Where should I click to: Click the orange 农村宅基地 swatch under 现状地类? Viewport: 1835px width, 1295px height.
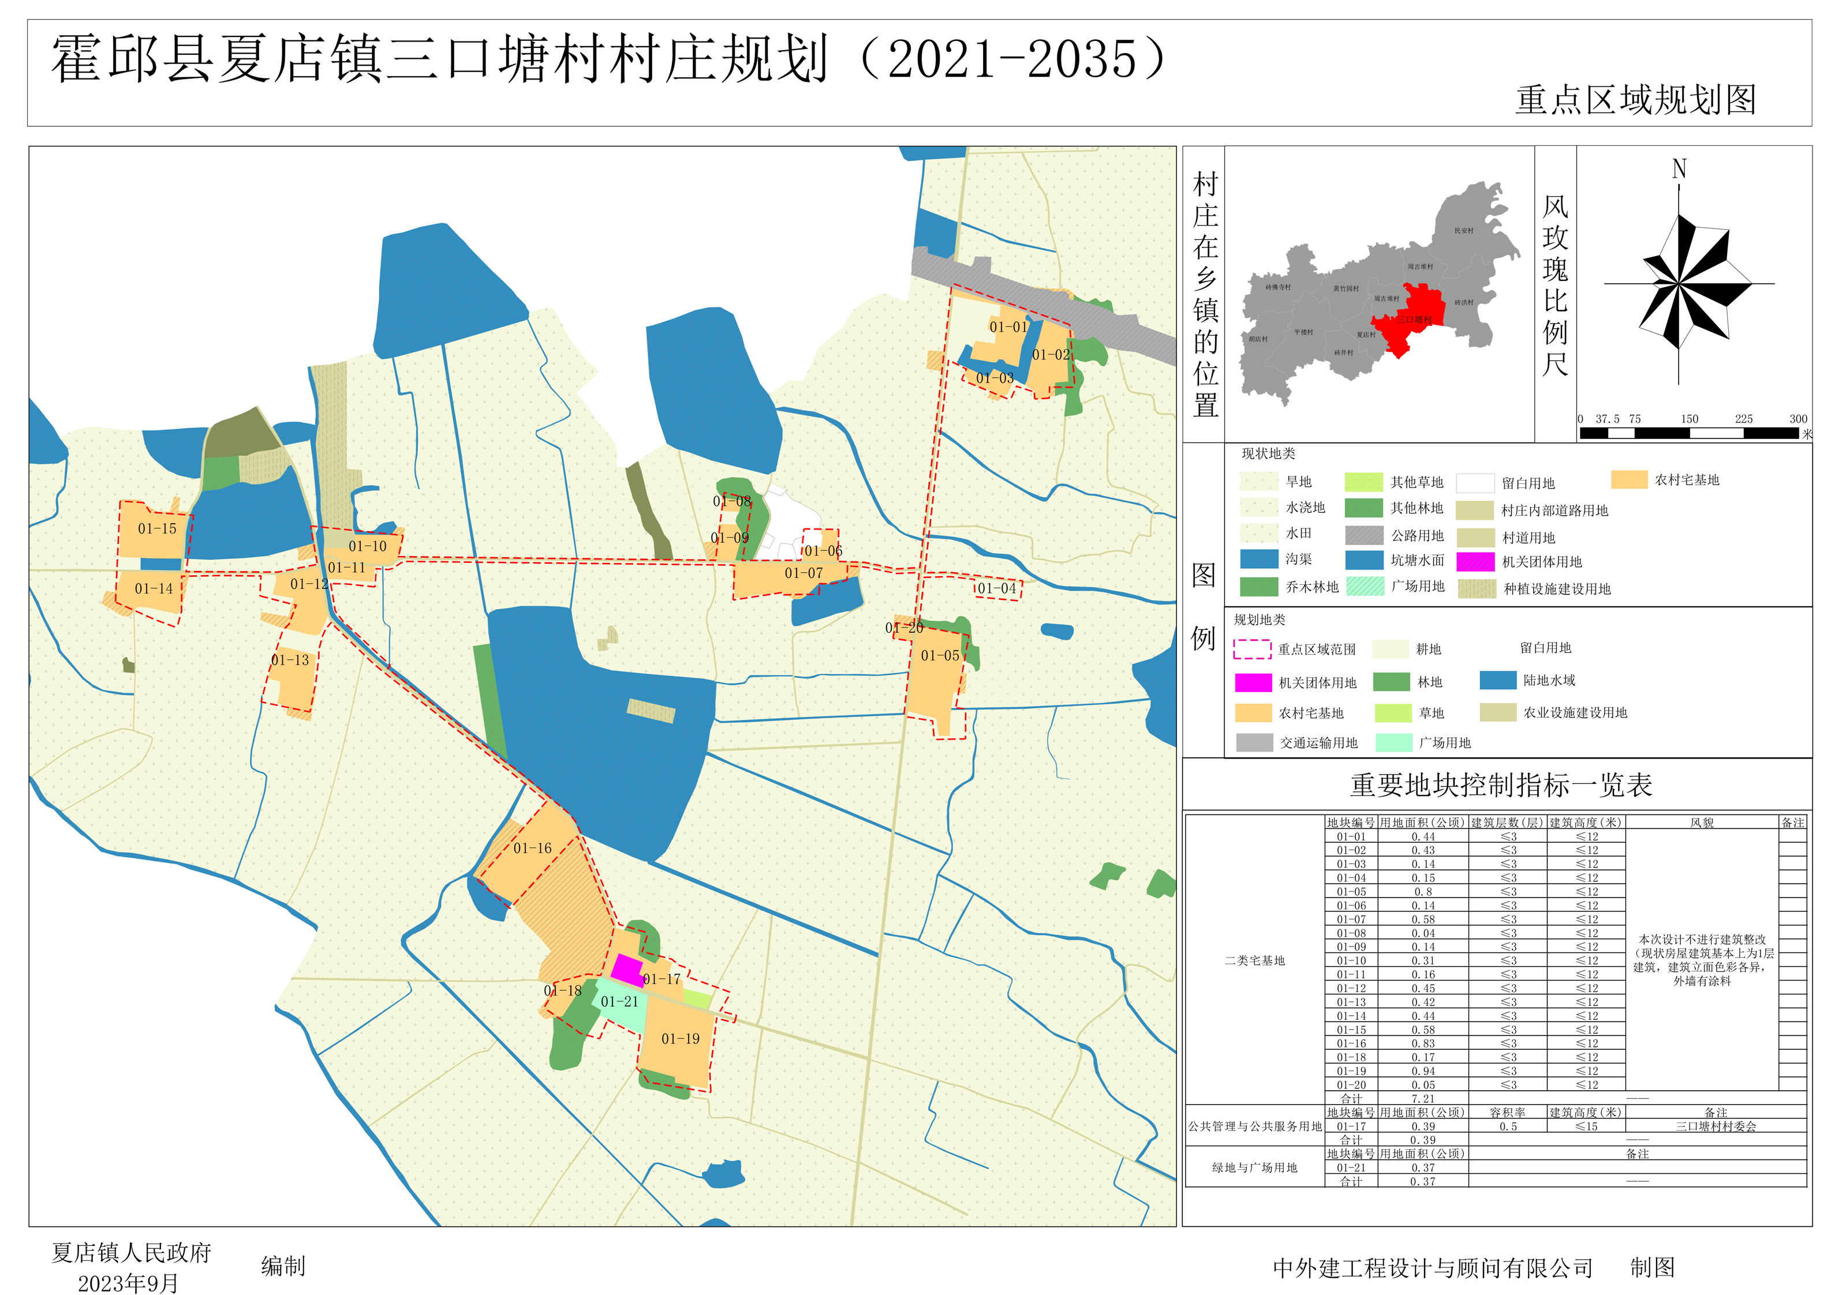(1629, 479)
